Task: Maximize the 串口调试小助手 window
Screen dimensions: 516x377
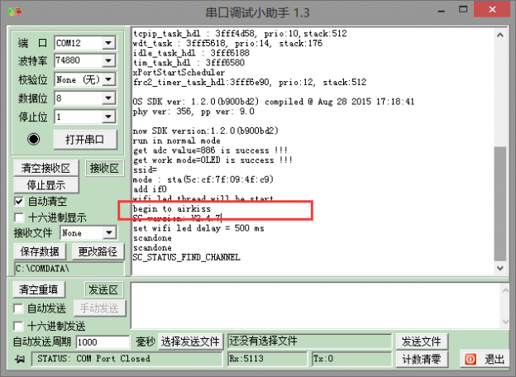Action: point(463,10)
